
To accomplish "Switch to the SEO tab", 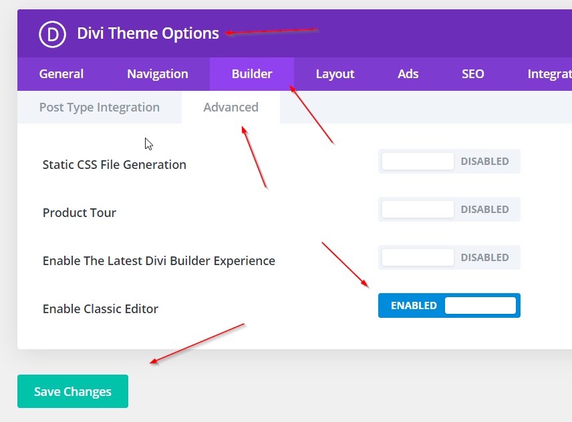I will 472,74.
